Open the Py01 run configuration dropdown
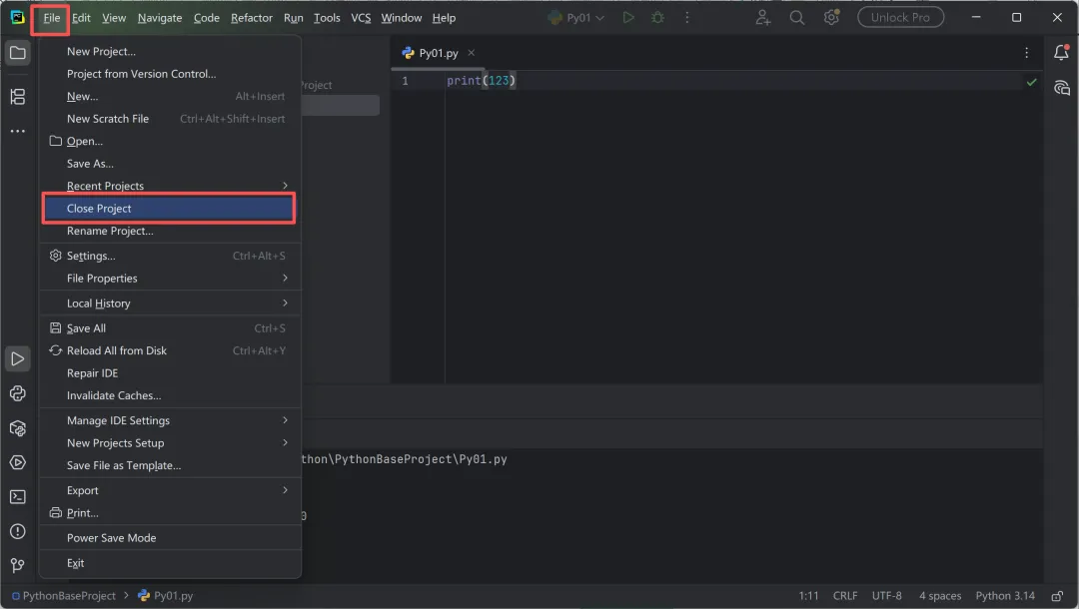 576,17
